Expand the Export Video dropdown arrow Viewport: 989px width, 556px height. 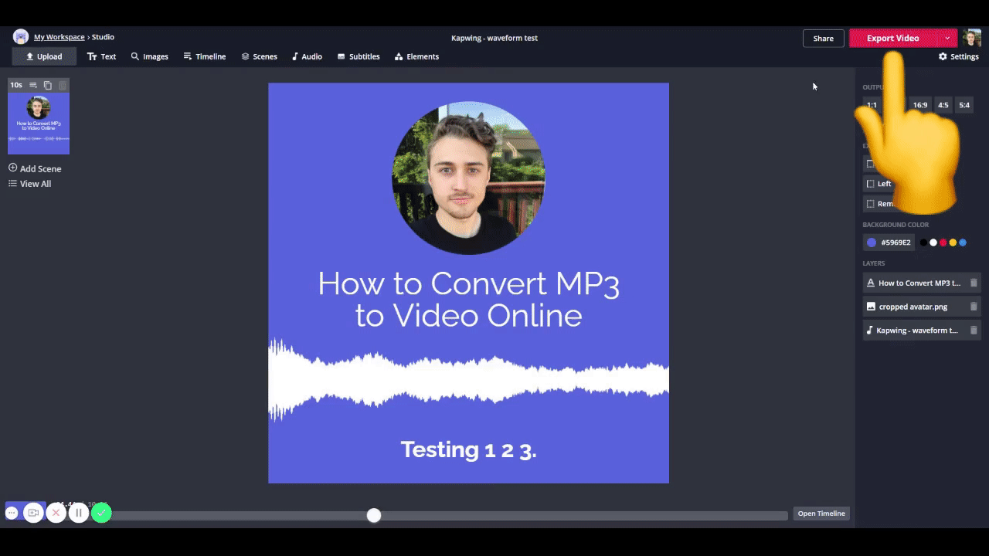tap(947, 38)
